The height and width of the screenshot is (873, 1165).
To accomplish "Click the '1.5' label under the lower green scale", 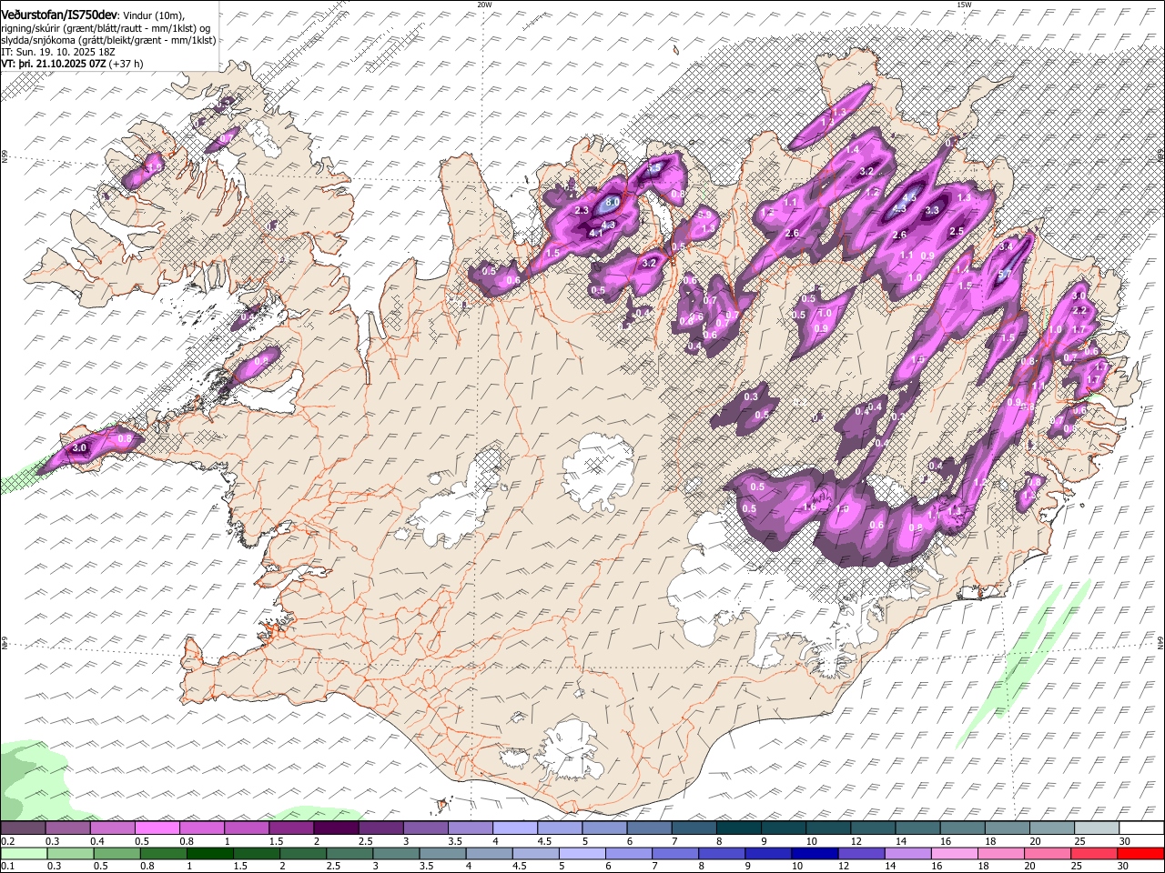I will 240,867.
